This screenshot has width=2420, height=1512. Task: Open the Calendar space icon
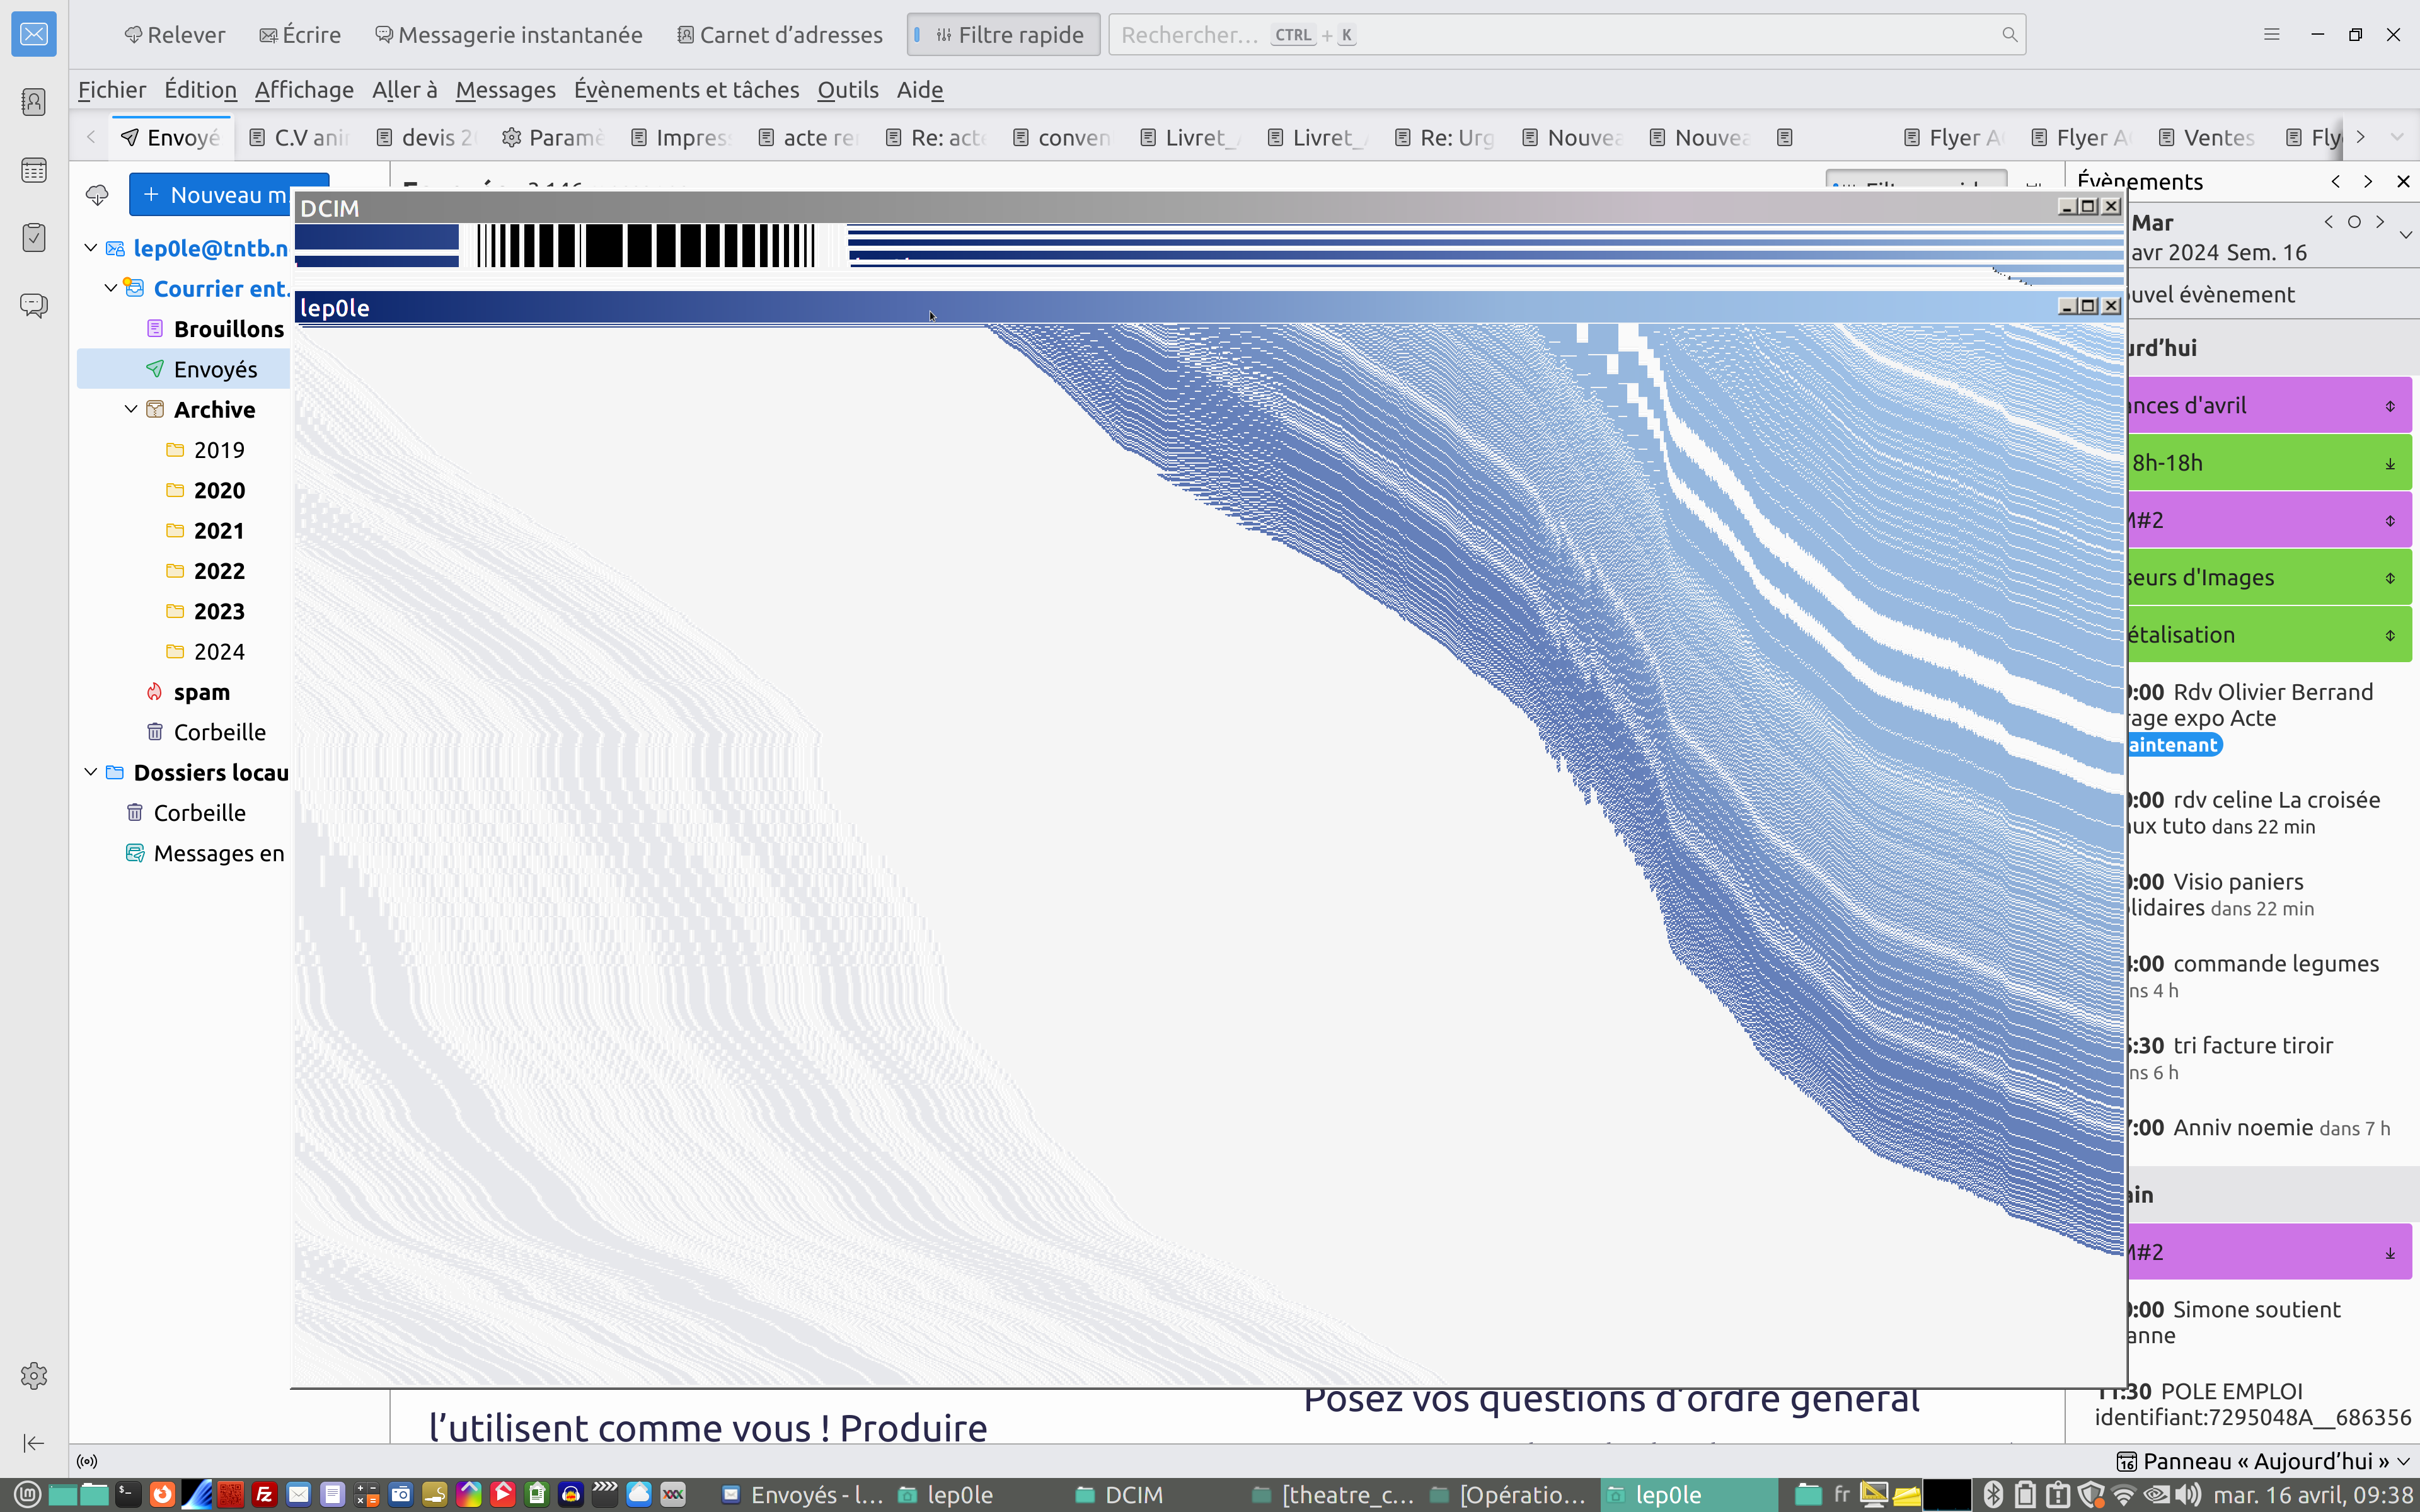click(34, 170)
